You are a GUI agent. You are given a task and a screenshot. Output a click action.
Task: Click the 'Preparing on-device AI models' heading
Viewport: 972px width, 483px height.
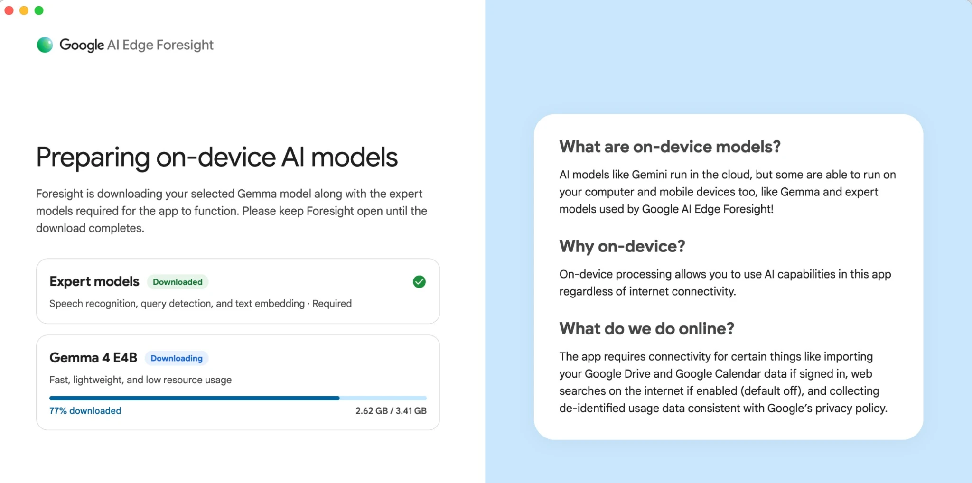217,157
